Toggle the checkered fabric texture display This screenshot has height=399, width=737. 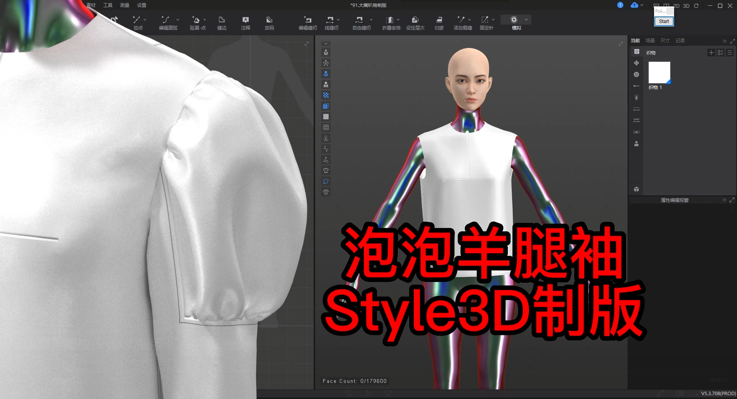pos(326,95)
